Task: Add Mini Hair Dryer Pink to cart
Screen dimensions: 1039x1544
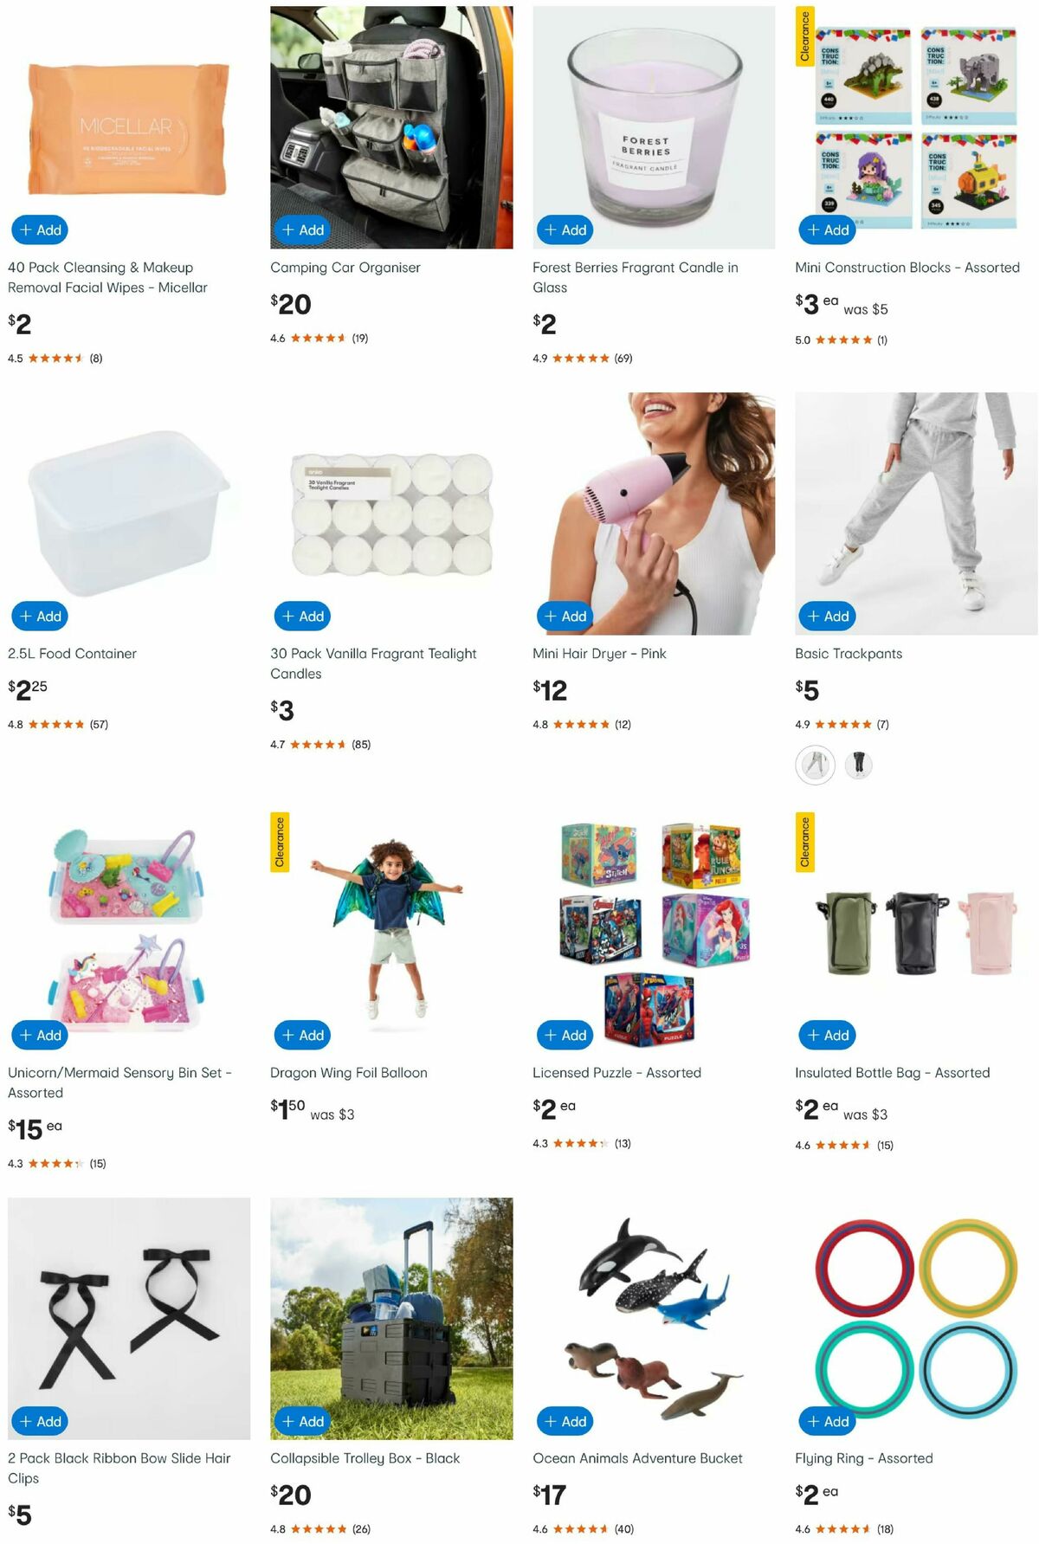Action: [565, 617]
